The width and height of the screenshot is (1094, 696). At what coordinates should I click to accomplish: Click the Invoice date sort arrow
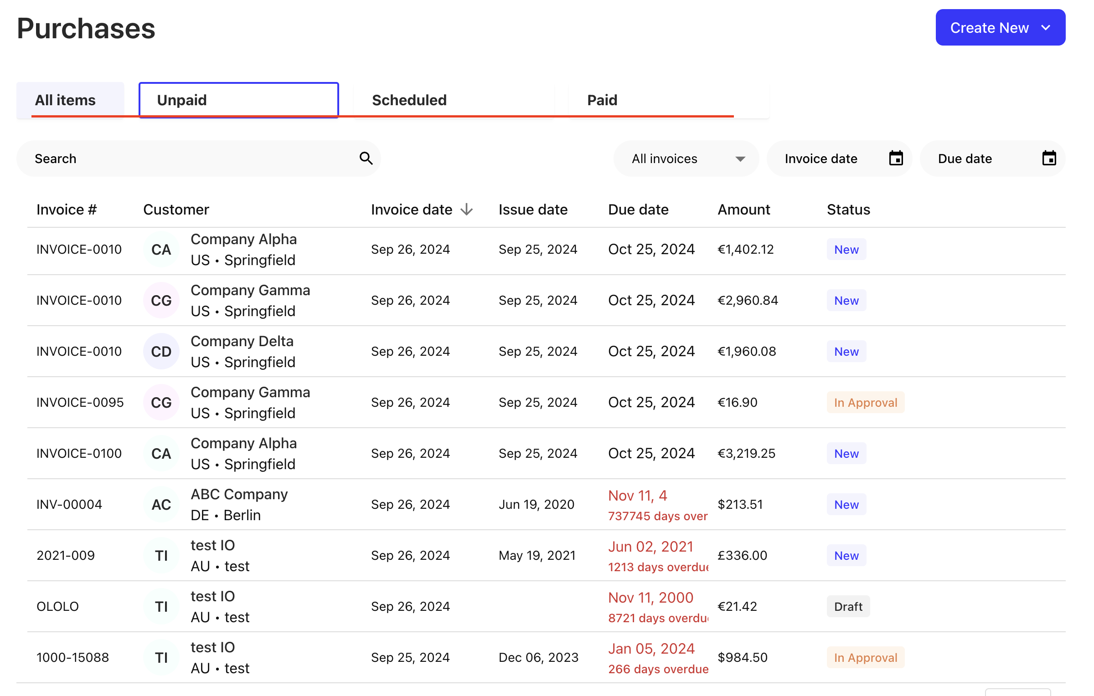466,210
